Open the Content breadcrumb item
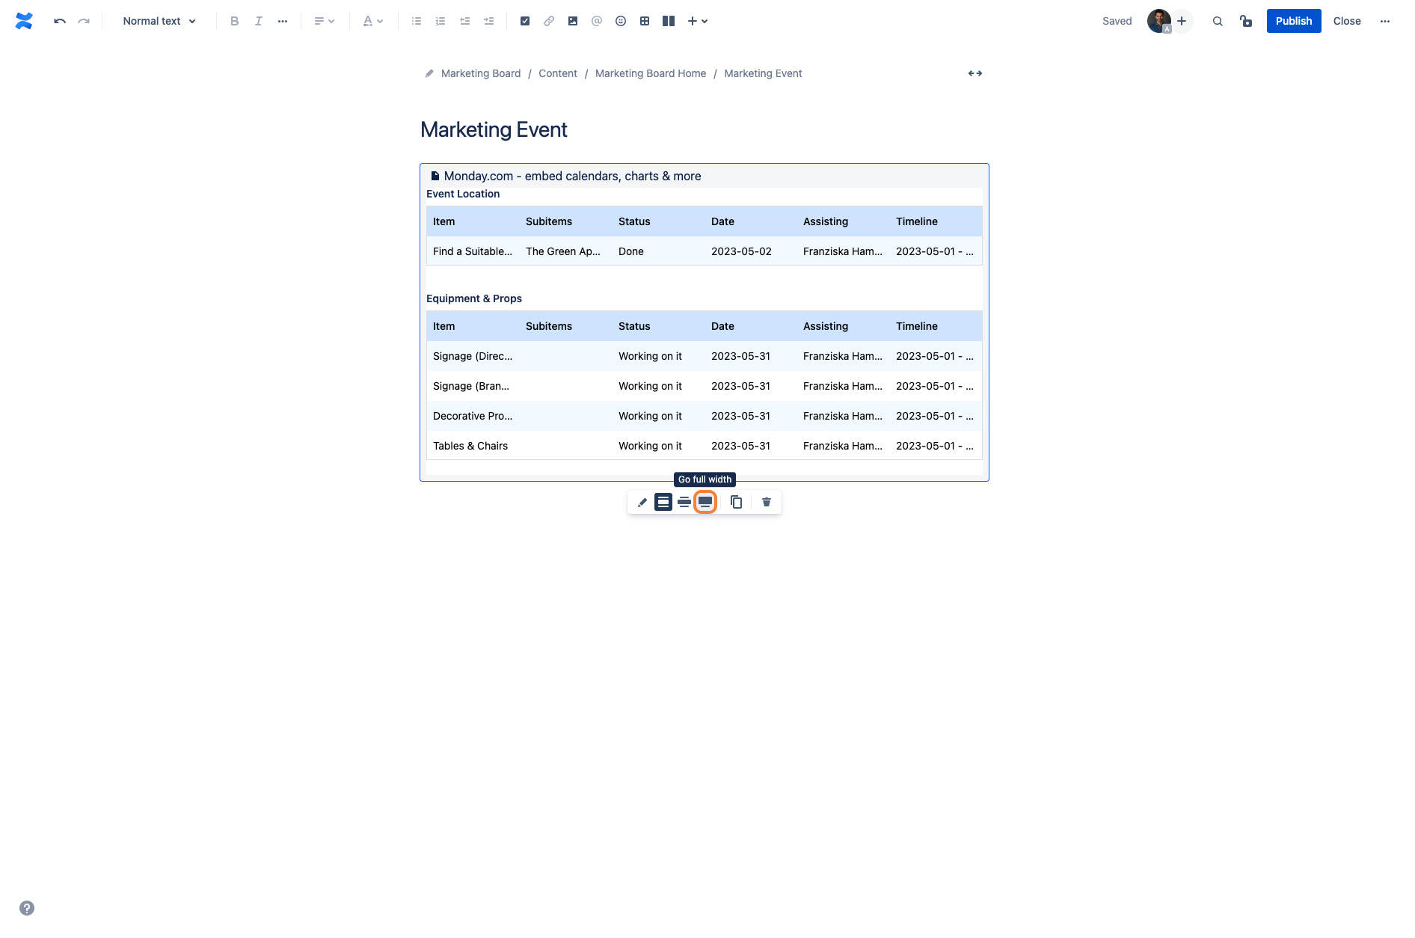Screen dimensions: 1415x938 point(557,73)
